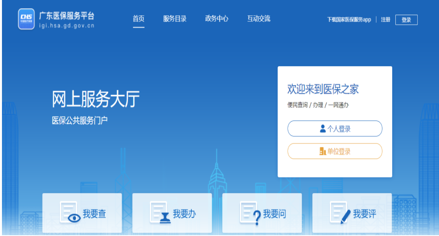Click the 欢迎来到医保之家 welcome heading
The height and width of the screenshot is (236, 439).
(x=323, y=89)
